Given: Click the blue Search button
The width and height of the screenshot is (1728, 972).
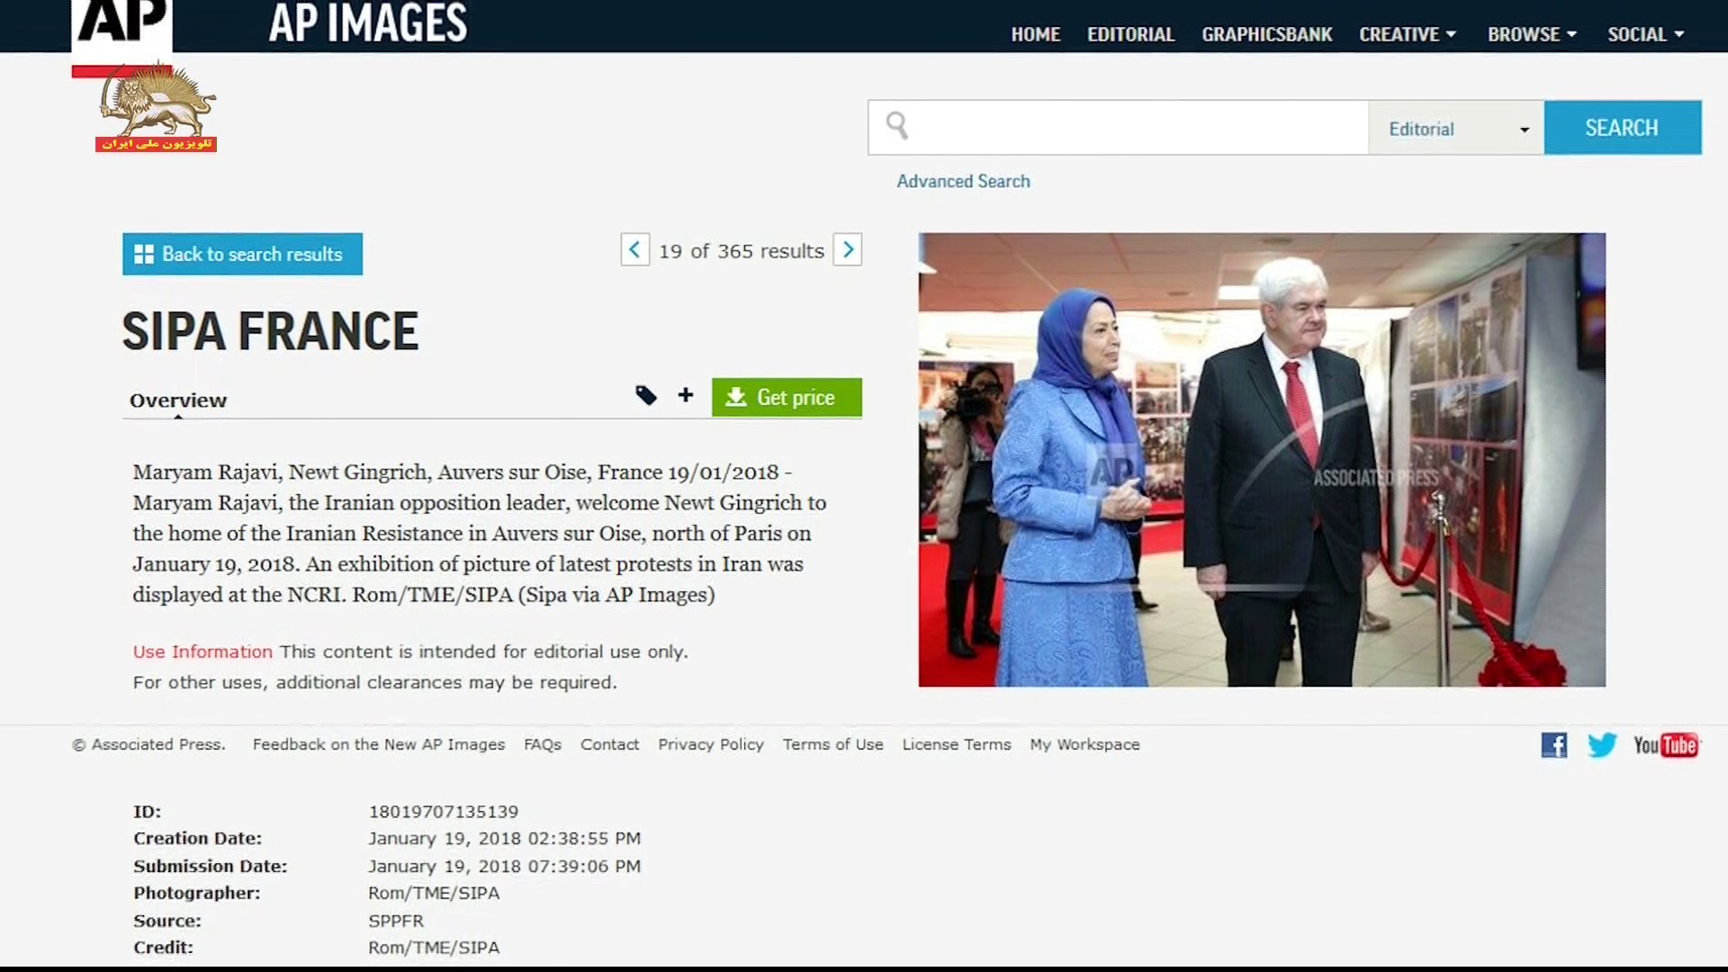Looking at the screenshot, I should click(x=1622, y=128).
